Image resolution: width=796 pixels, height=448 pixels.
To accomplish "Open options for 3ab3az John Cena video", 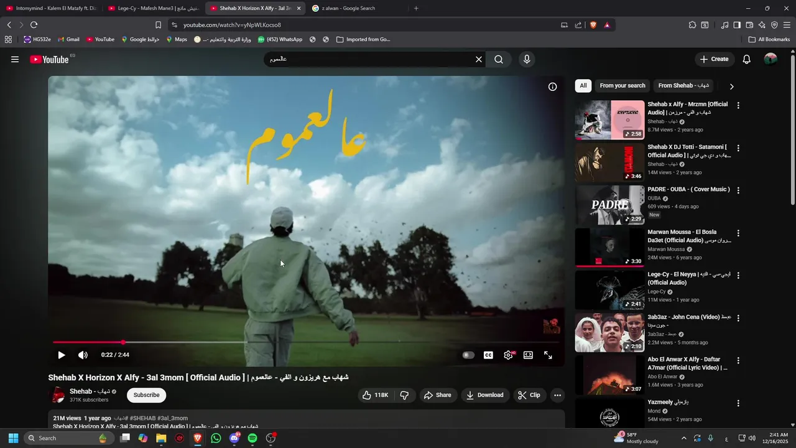I will pos(738,318).
